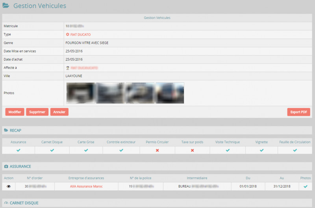Export the vehicle sheet as PDF
315x208 pixels.
coord(298,112)
